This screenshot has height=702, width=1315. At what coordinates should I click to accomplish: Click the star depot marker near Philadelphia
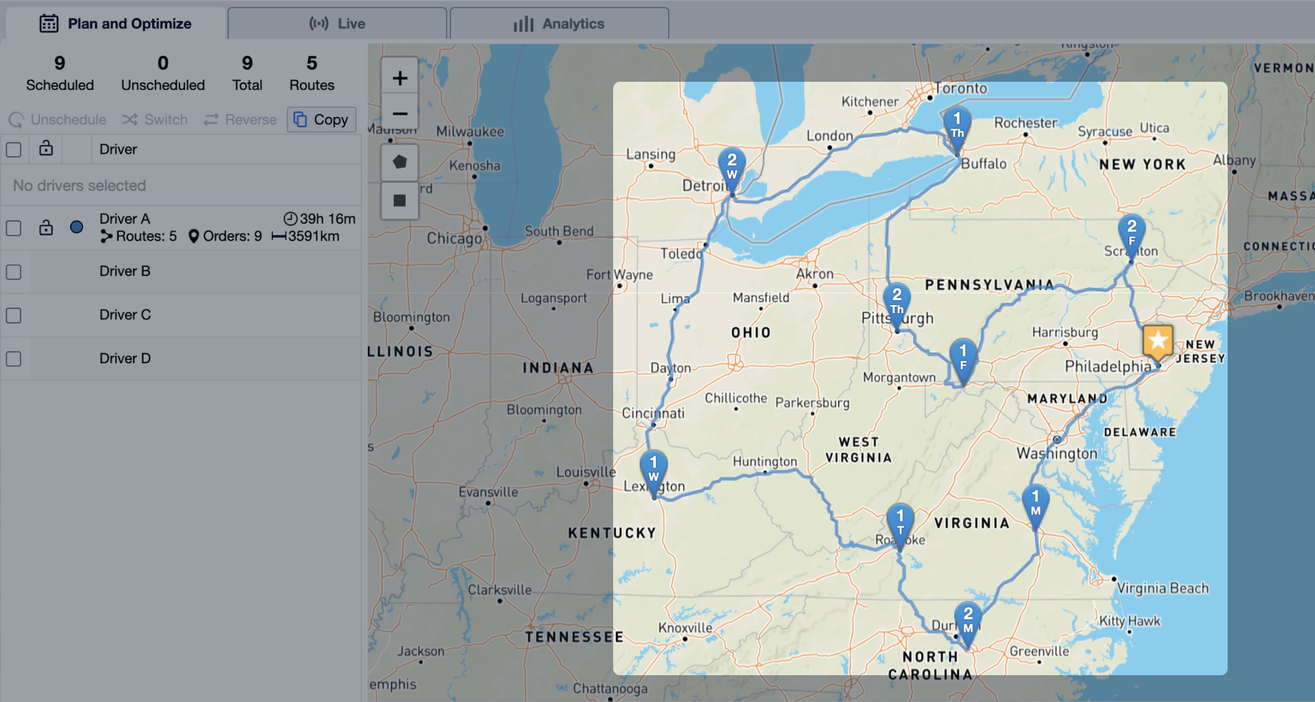(1158, 341)
